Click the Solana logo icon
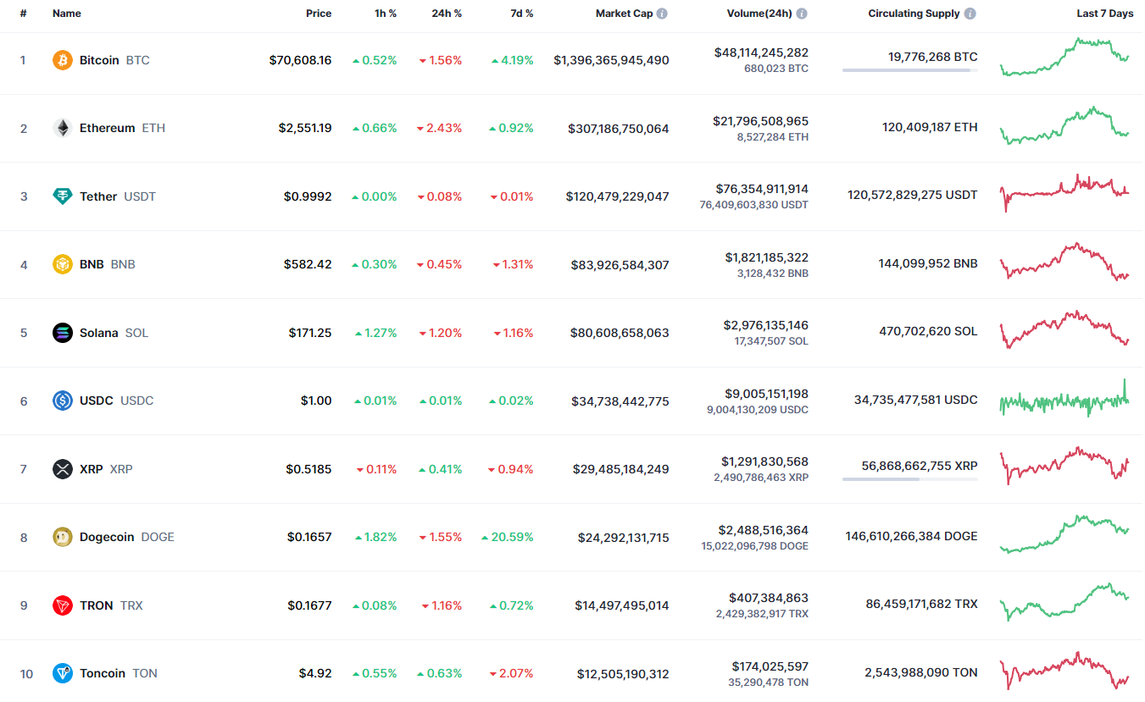This screenshot has width=1145, height=702. coord(63,333)
